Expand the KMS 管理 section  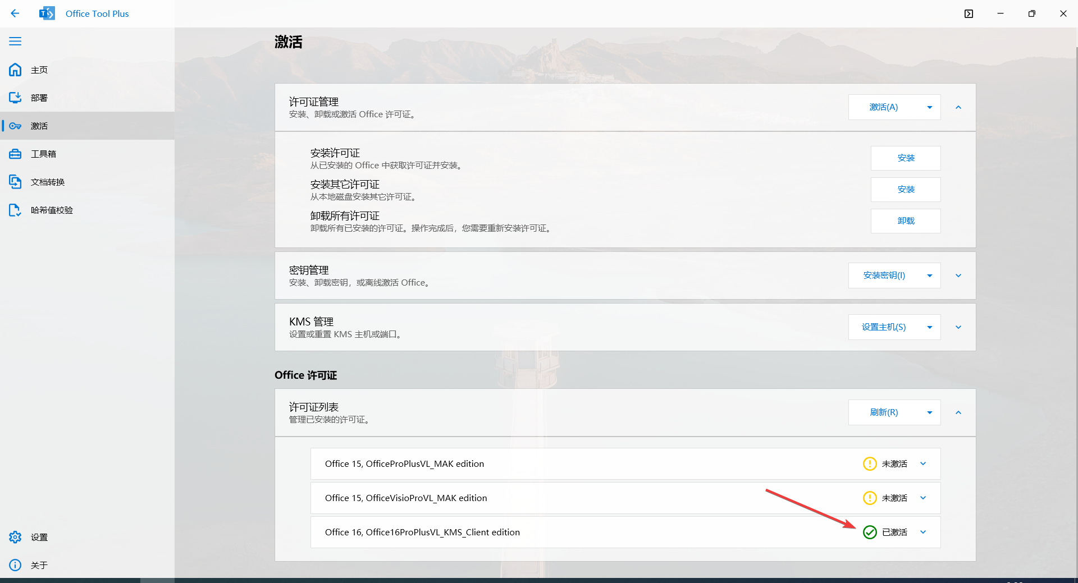[958, 327]
